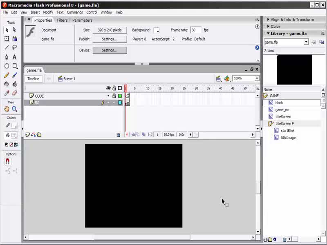Select the Text tool
Screen dimensions: 327x245
point(15,57)
